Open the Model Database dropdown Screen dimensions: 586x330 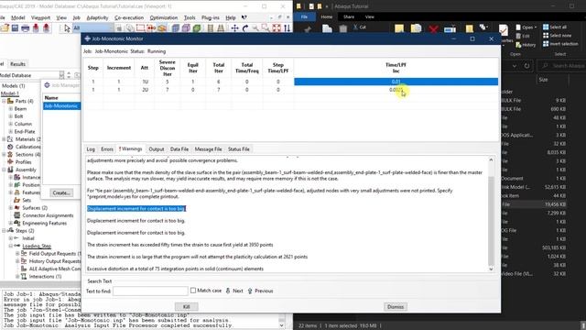tap(61, 75)
